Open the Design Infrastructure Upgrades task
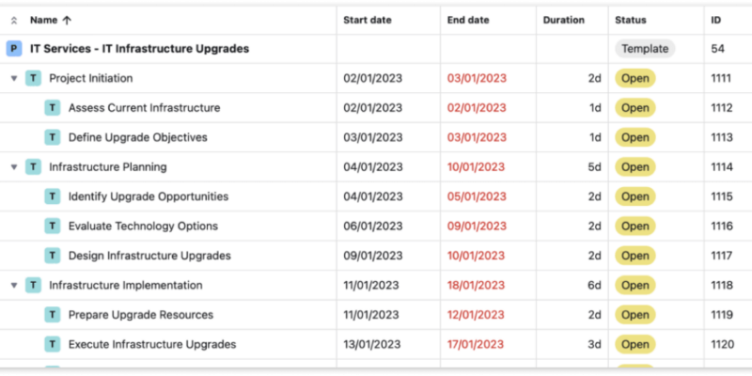 pos(149,256)
